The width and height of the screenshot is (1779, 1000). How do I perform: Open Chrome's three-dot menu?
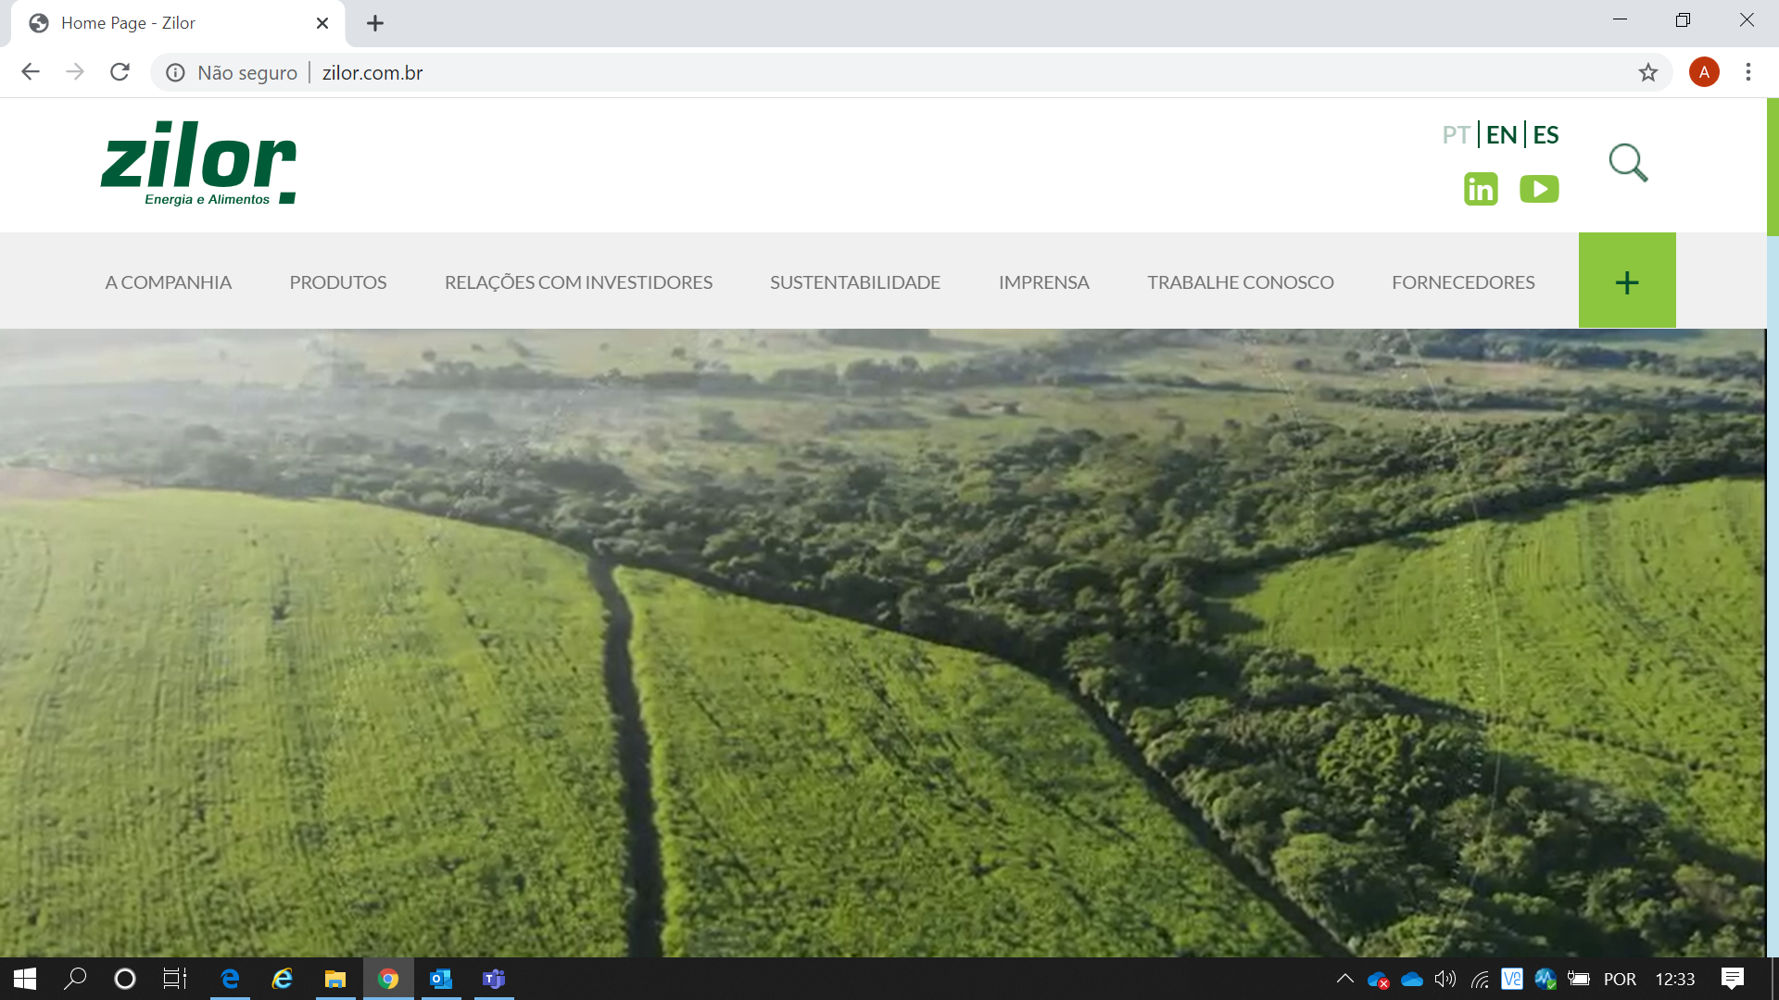coord(1748,72)
